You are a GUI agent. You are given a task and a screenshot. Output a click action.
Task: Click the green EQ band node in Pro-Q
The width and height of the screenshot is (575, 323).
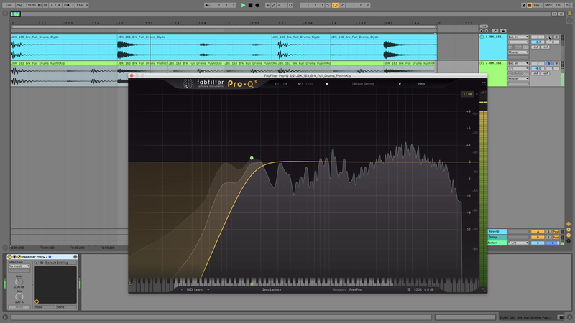coord(252,158)
